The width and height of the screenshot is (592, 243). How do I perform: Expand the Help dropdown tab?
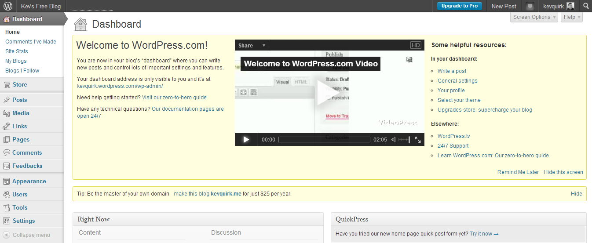(x=571, y=17)
